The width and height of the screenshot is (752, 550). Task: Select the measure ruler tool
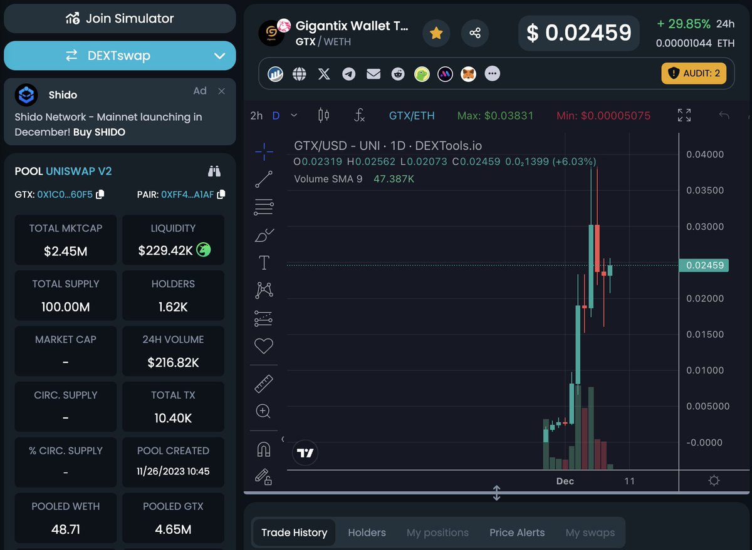(263, 384)
